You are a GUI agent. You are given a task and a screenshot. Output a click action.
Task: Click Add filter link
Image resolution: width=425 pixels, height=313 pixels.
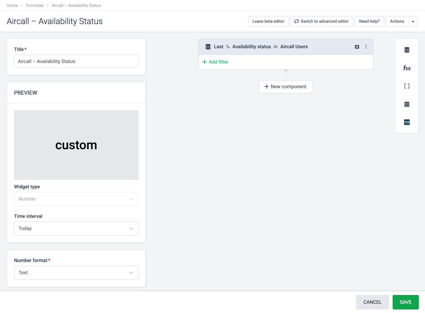tap(215, 62)
